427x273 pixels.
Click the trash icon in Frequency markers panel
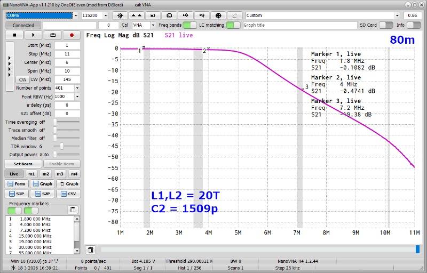(x=73, y=210)
